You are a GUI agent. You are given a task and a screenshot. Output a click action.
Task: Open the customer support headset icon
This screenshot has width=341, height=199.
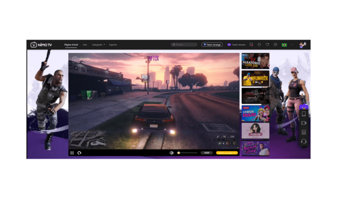point(304,142)
